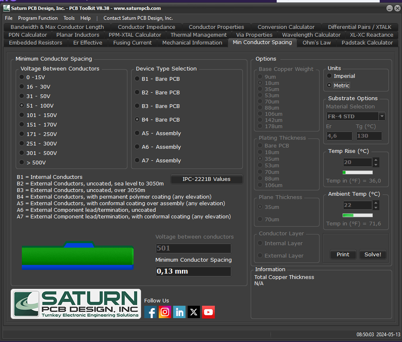Viewport: 402px width, 342px height.
Task: Choose A5 - Assembly device type
Action: [x=158, y=133]
